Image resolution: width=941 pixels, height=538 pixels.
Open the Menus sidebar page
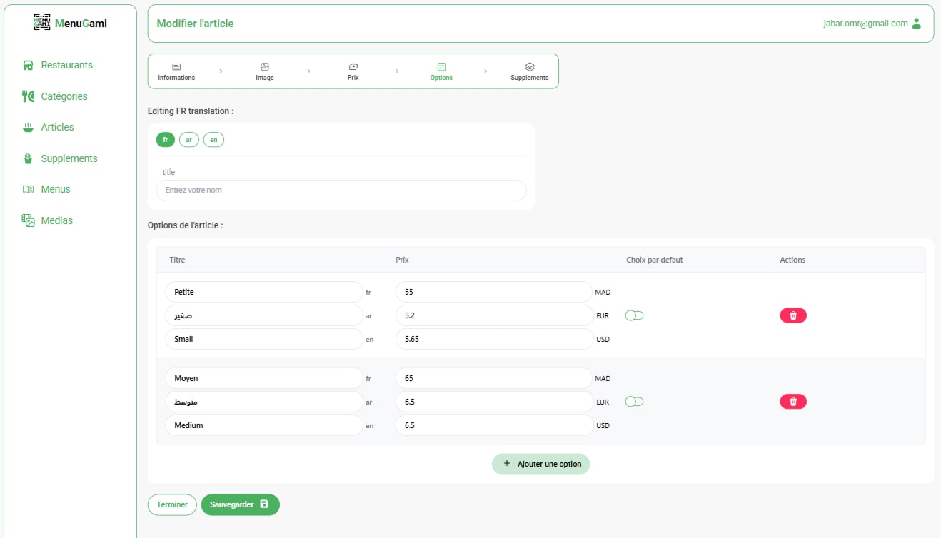pyautogui.click(x=55, y=189)
